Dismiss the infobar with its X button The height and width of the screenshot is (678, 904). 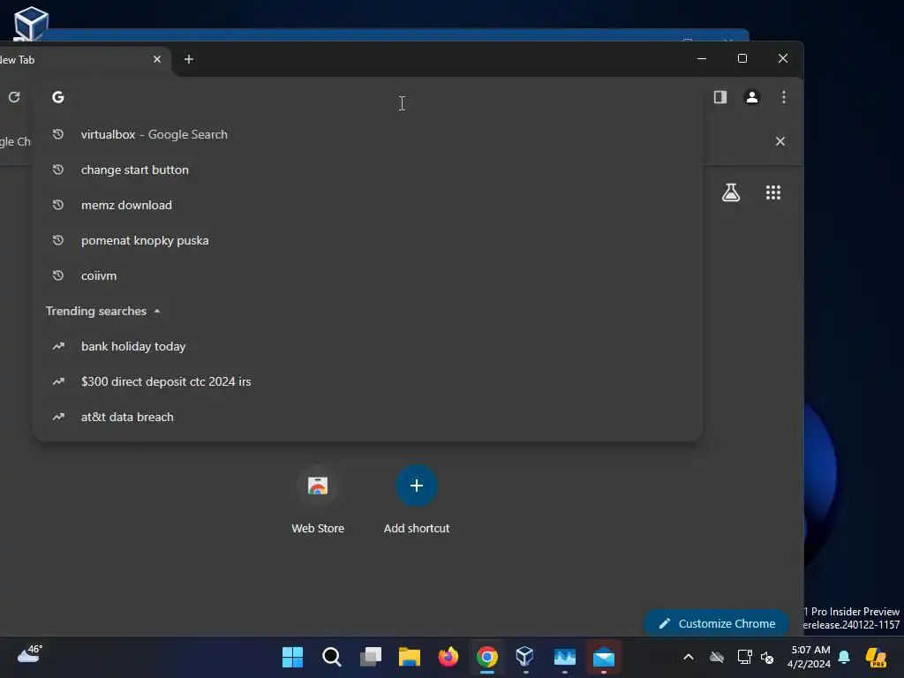coord(780,141)
